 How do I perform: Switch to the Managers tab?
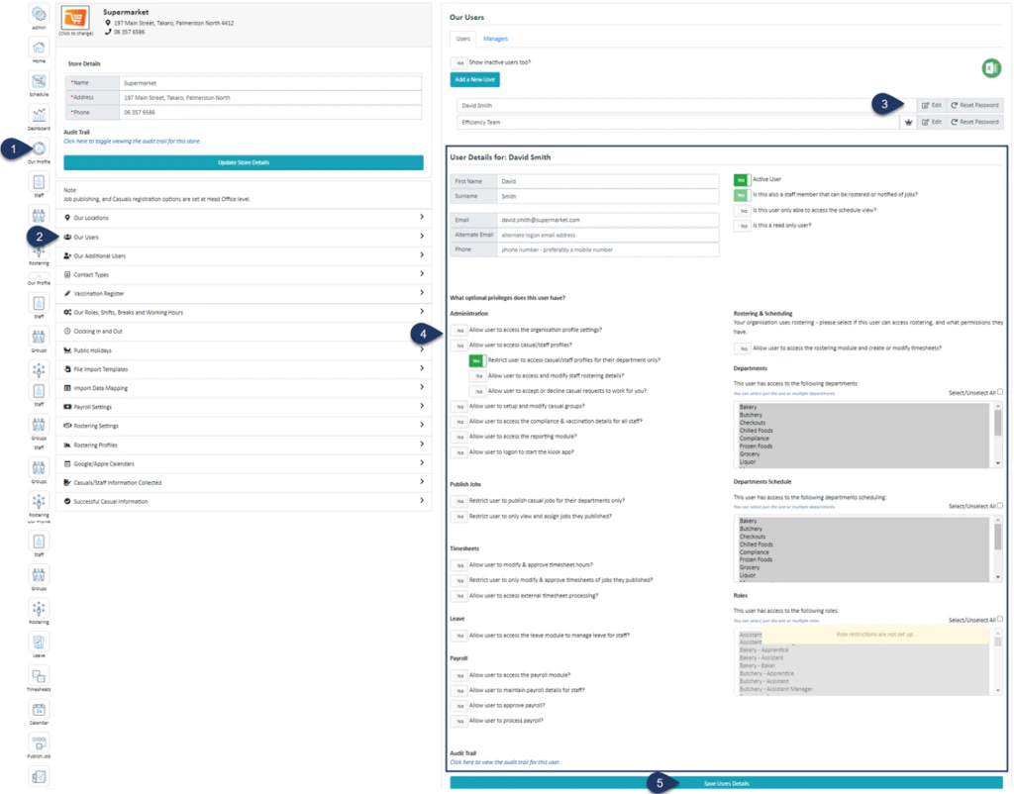495,39
